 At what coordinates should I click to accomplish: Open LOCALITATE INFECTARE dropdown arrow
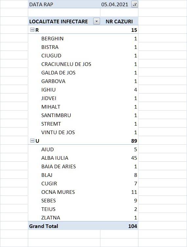96,21
